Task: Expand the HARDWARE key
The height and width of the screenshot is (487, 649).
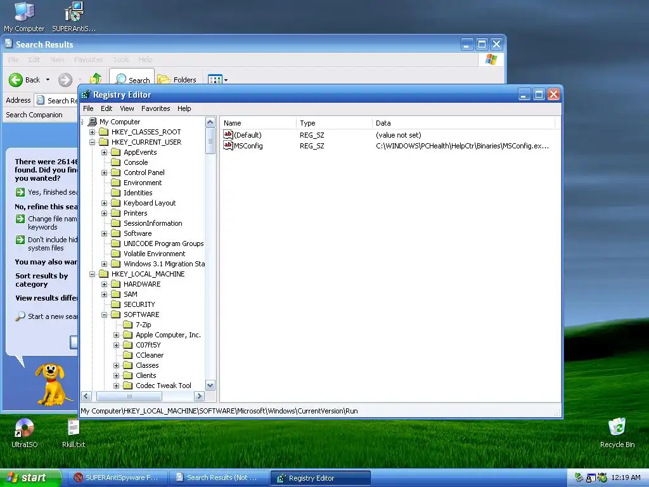Action: coord(105,284)
